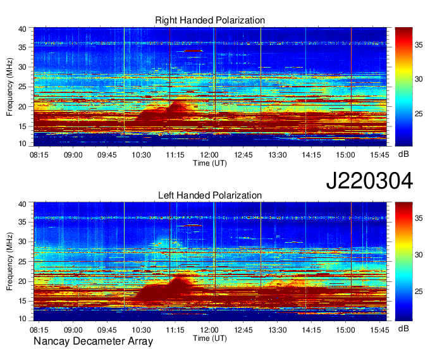Click the 10 MHz tick on the Right Handed plot
The height and width of the screenshot is (349, 430).
click(23, 144)
